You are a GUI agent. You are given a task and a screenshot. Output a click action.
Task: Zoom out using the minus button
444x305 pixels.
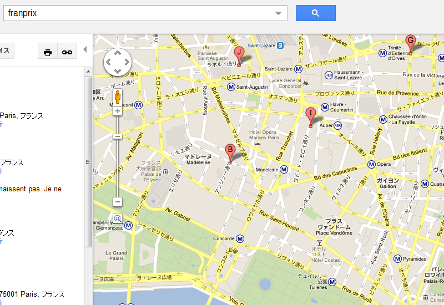pyautogui.click(x=118, y=202)
